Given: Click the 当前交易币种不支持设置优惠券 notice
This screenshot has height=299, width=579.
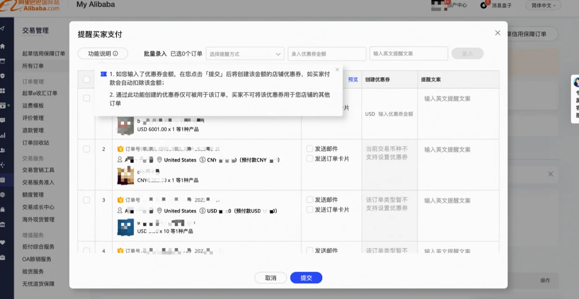Looking at the screenshot, I should pyautogui.click(x=387, y=153).
